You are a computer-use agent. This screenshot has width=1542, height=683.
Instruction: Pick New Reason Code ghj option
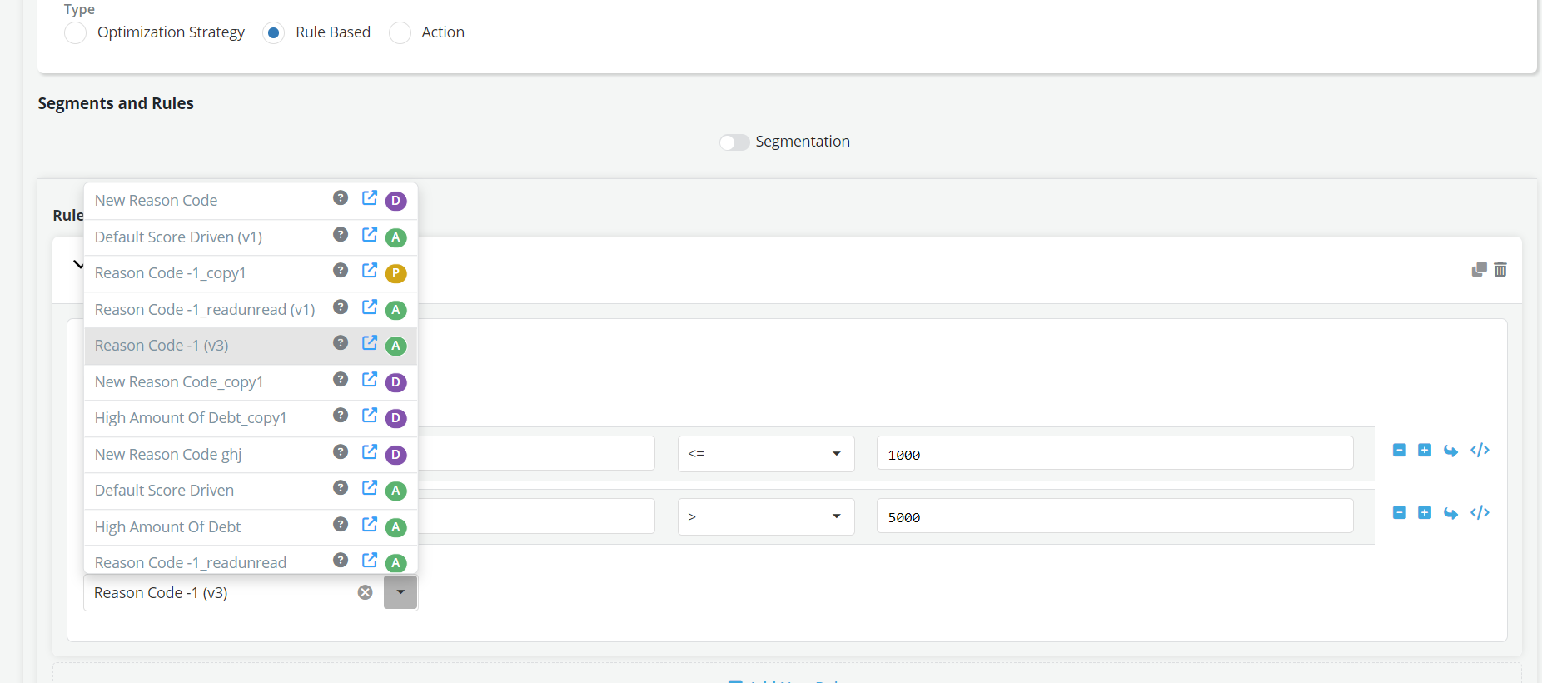coord(168,455)
